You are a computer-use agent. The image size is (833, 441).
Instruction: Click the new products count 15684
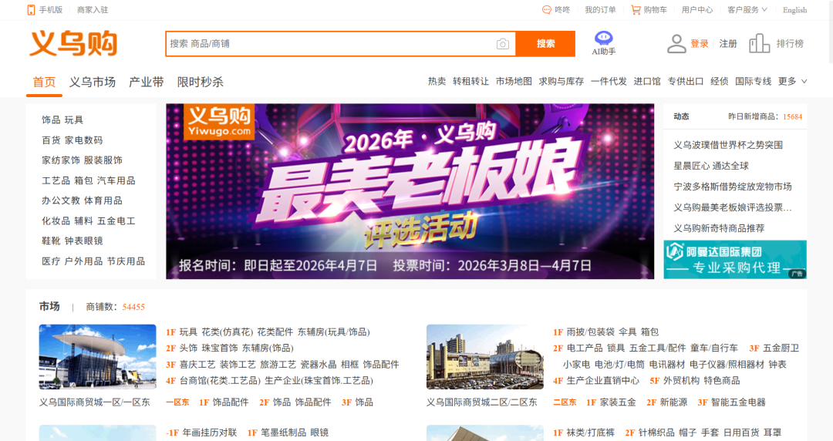click(x=792, y=116)
